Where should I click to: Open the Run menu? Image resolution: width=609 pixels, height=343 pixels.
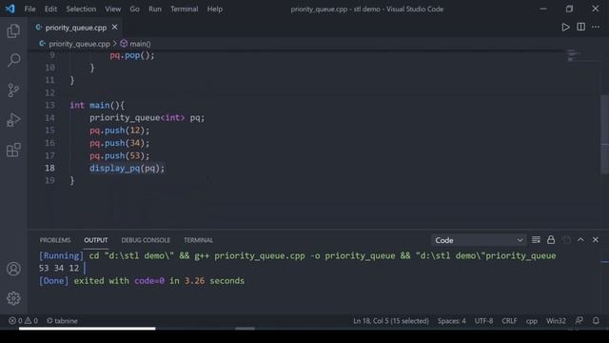click(x=154, y=9)
